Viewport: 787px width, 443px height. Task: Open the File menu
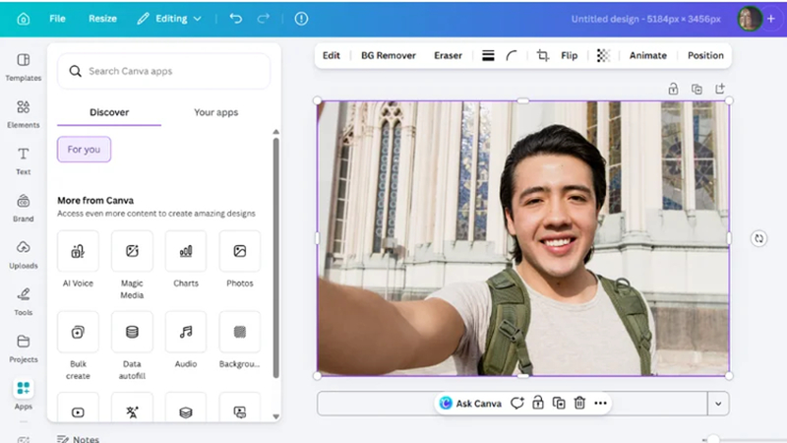[x=57, y=19]
